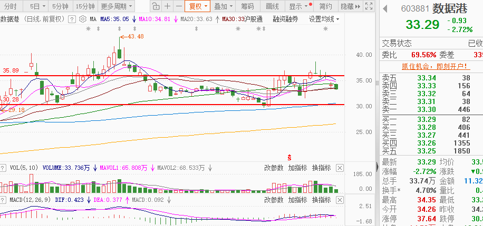Viewport: 483px width, 226px height.
Task: Click 涨停 value 37.64
Action: point(427,219)
